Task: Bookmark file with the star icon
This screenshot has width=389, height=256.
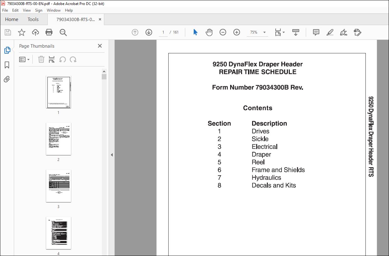Action: coord(22,32)
